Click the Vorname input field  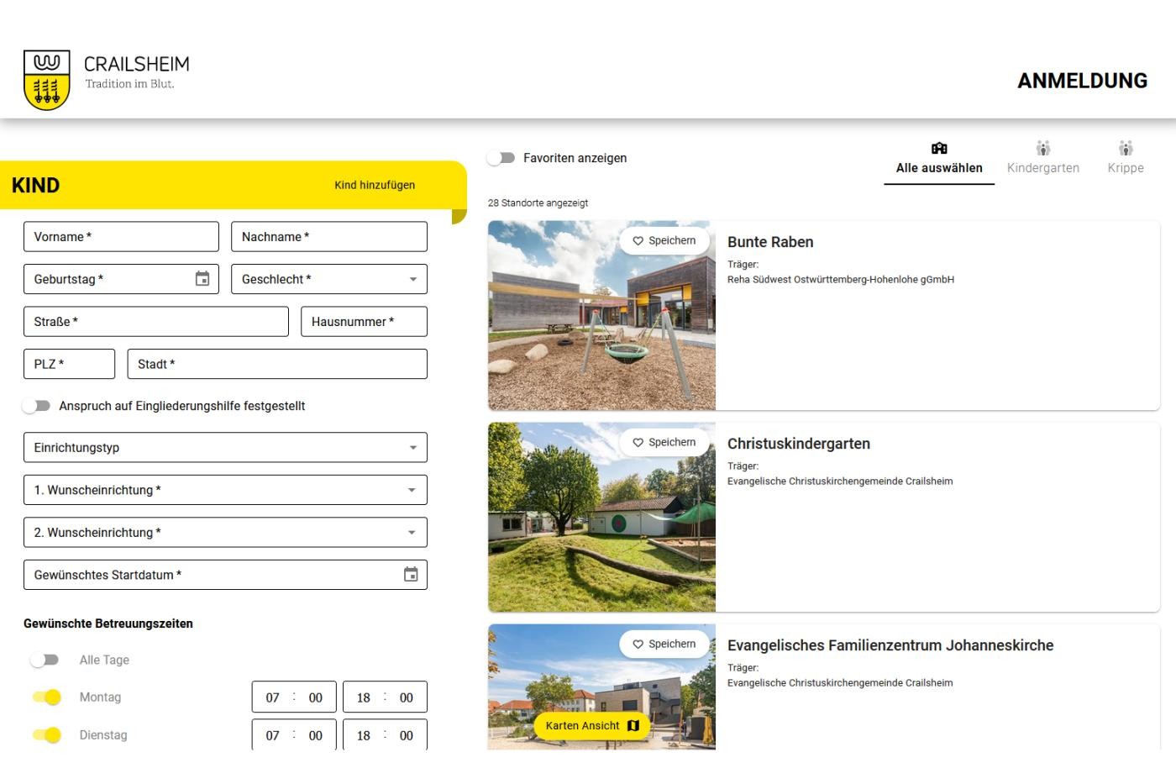[x=121, y=237]
